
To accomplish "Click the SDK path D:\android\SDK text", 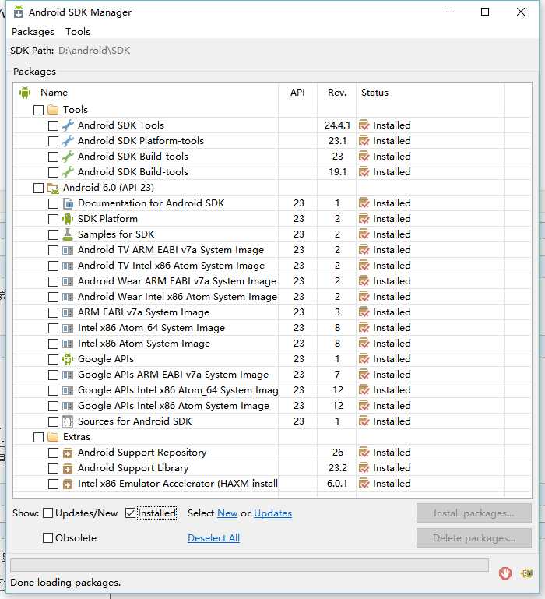I will (94, 51).
